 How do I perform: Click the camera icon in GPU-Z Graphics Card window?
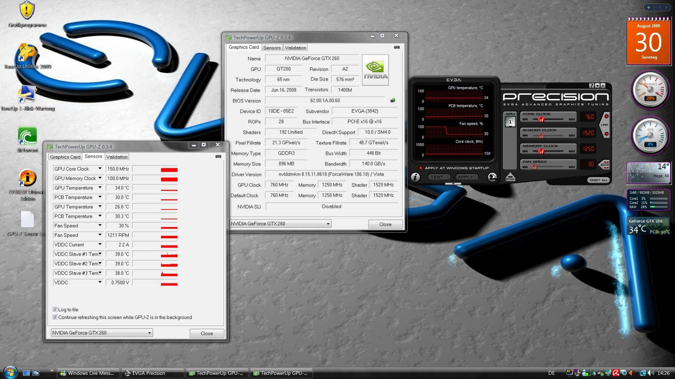tap(397, 47)
